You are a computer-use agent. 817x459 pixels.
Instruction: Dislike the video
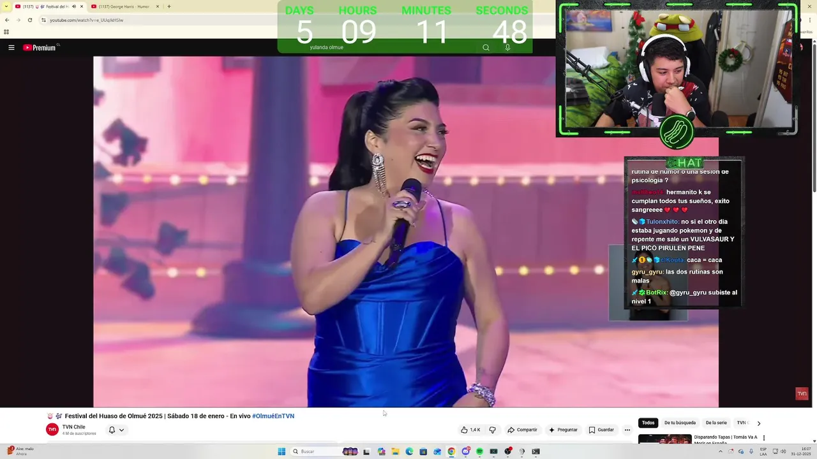[x=492, y=430]
